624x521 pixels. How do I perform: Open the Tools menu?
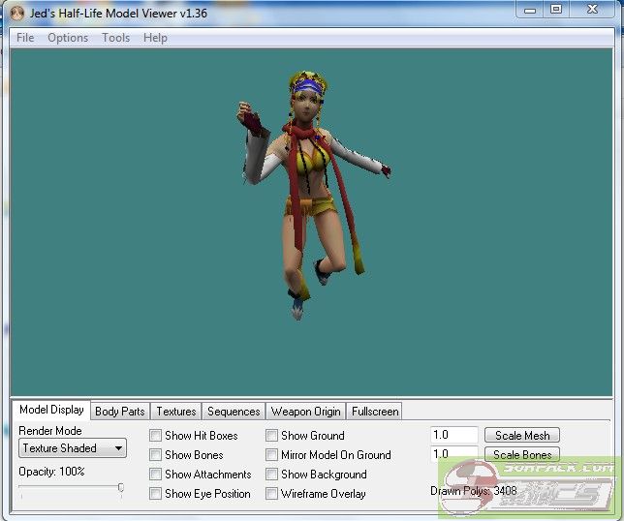click(x=115, y=38)
